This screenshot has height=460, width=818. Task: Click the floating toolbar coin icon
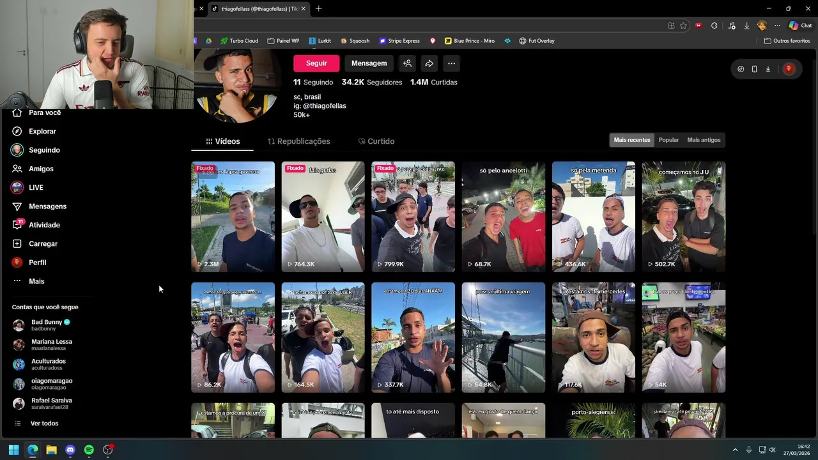741,69
